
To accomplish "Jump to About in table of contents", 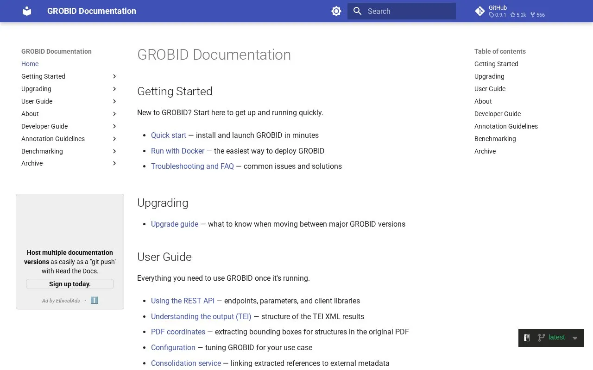I will [x=483, y=101].
